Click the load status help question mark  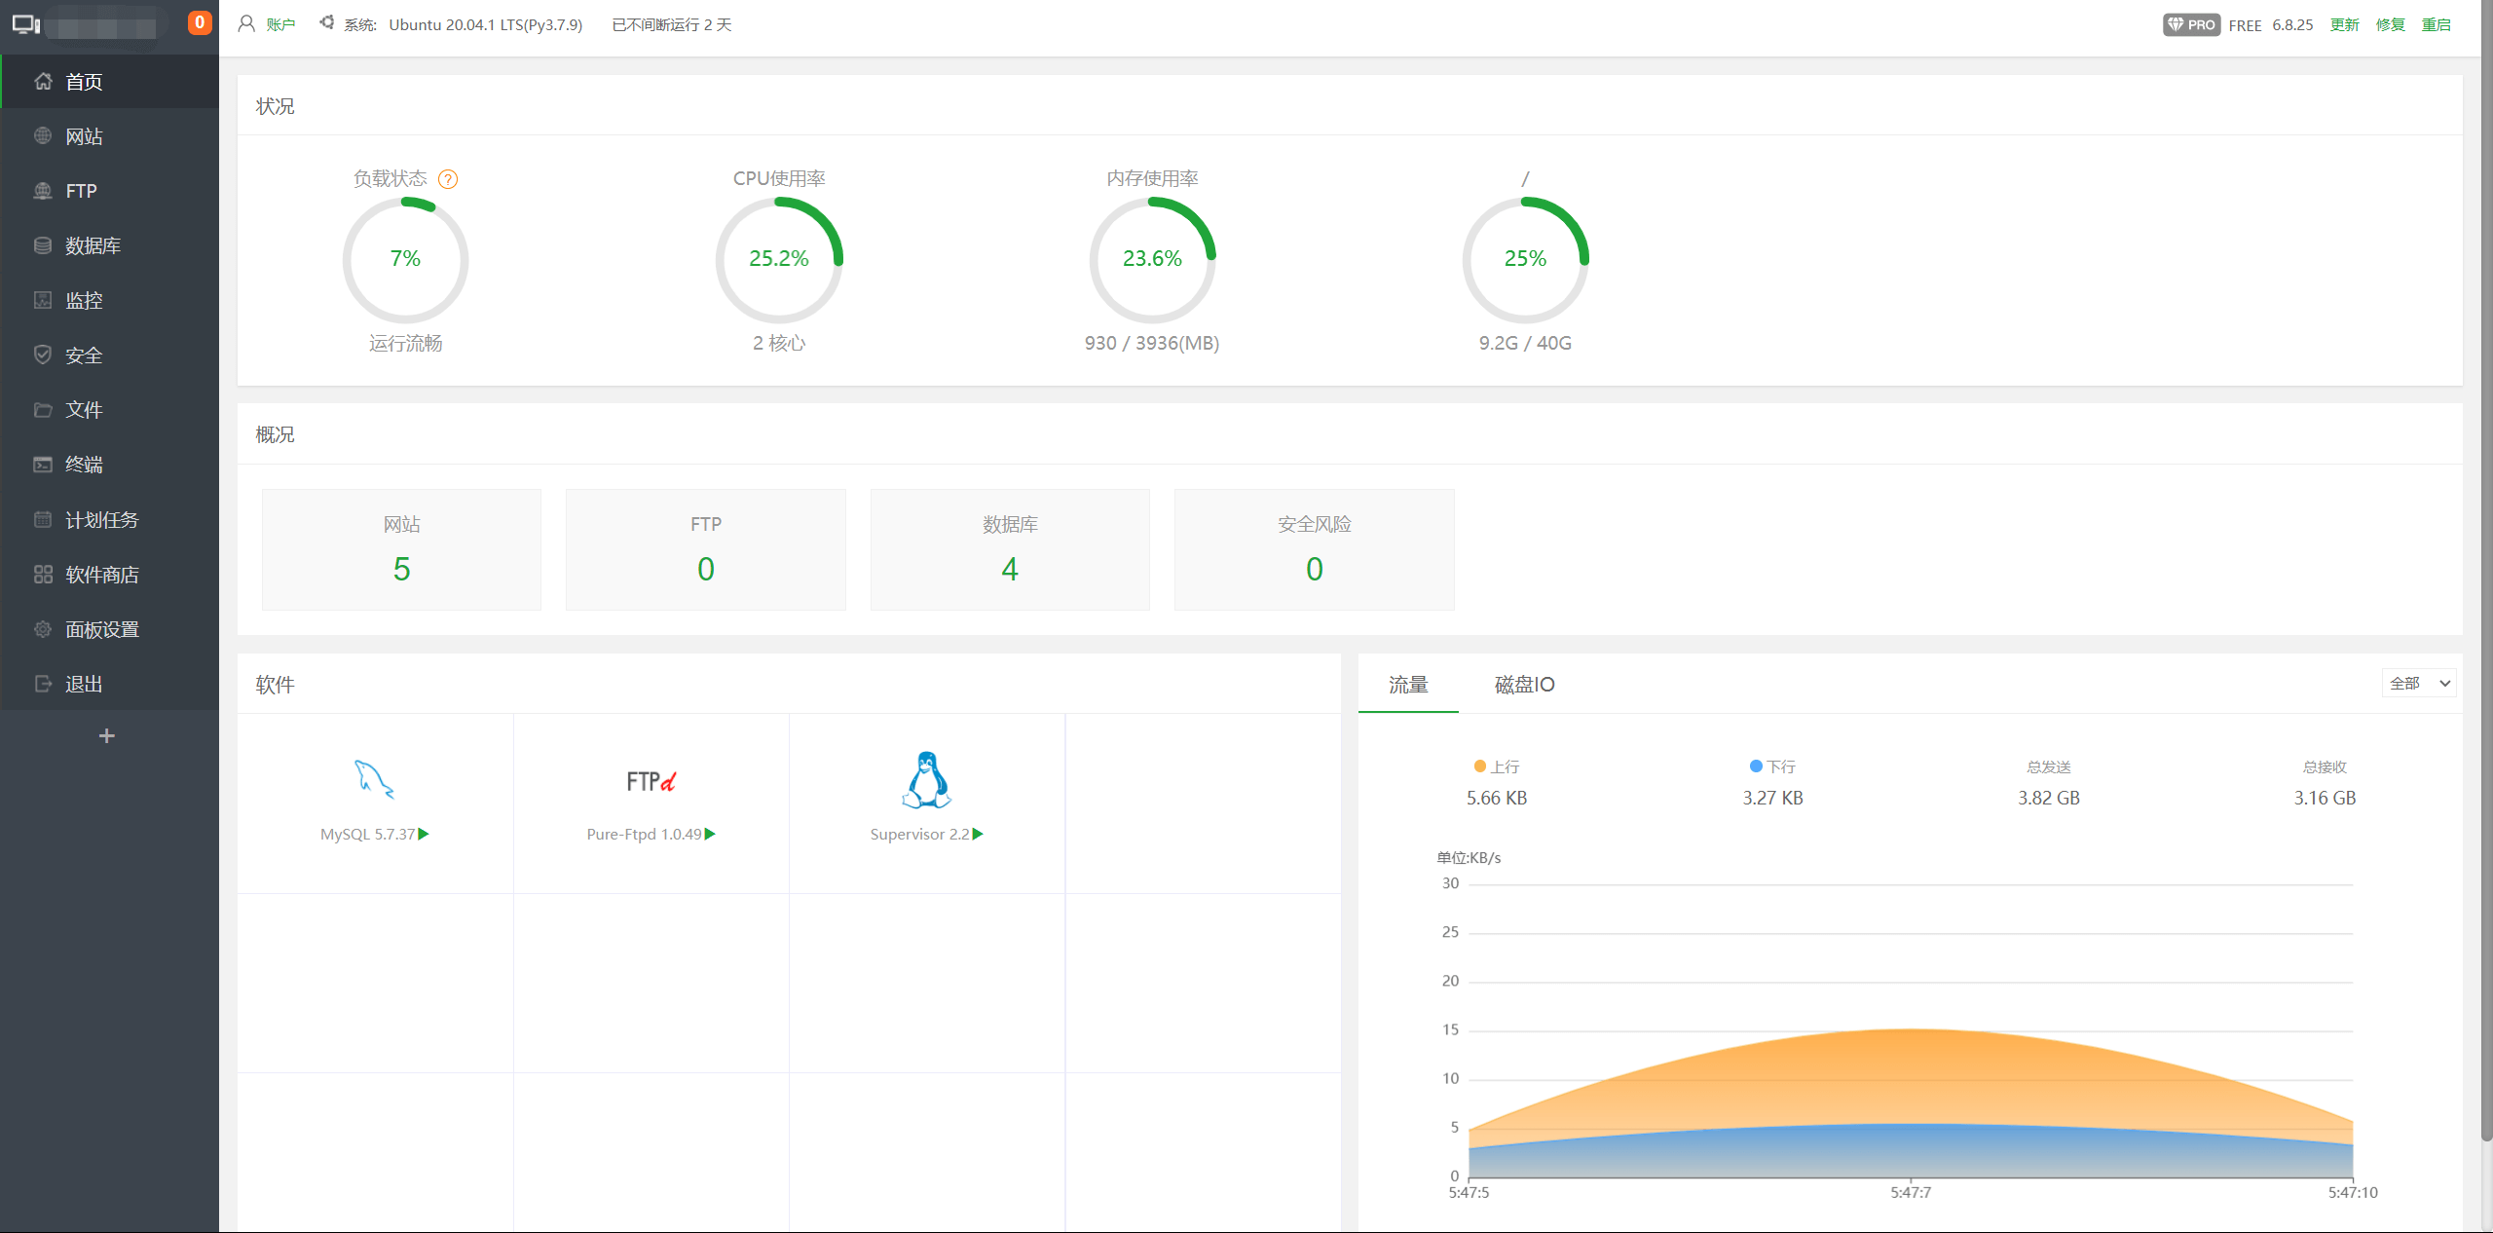pyautogui.click(x=448, y=179)
